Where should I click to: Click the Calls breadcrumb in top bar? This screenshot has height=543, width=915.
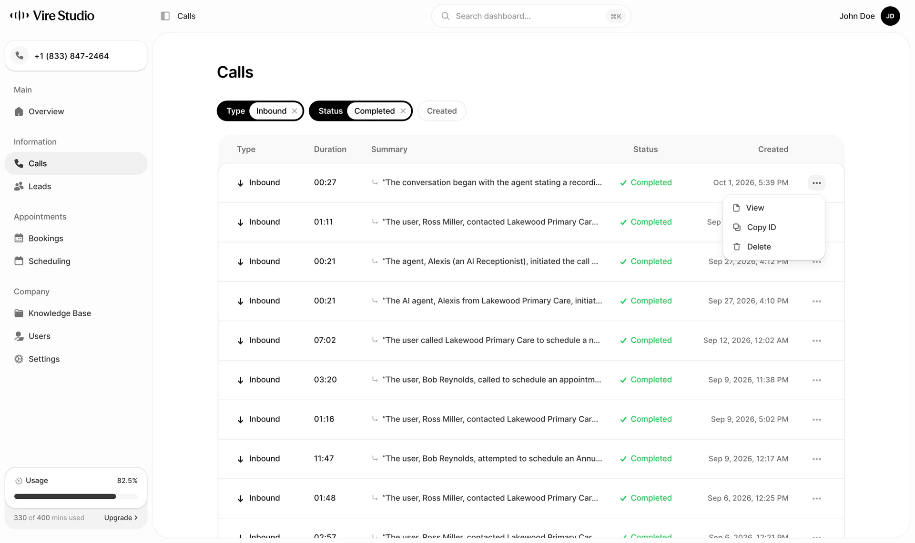pyautogui.click(x=186, y=16)
